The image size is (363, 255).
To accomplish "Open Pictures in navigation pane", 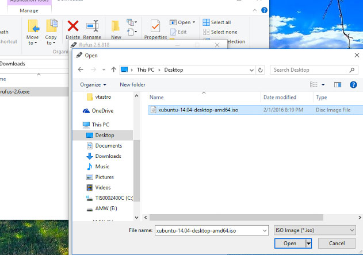I will tap(100, 177).
